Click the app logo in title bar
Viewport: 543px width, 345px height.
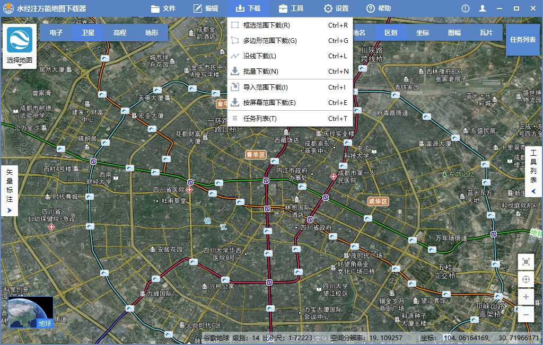[x=8, y=8]
